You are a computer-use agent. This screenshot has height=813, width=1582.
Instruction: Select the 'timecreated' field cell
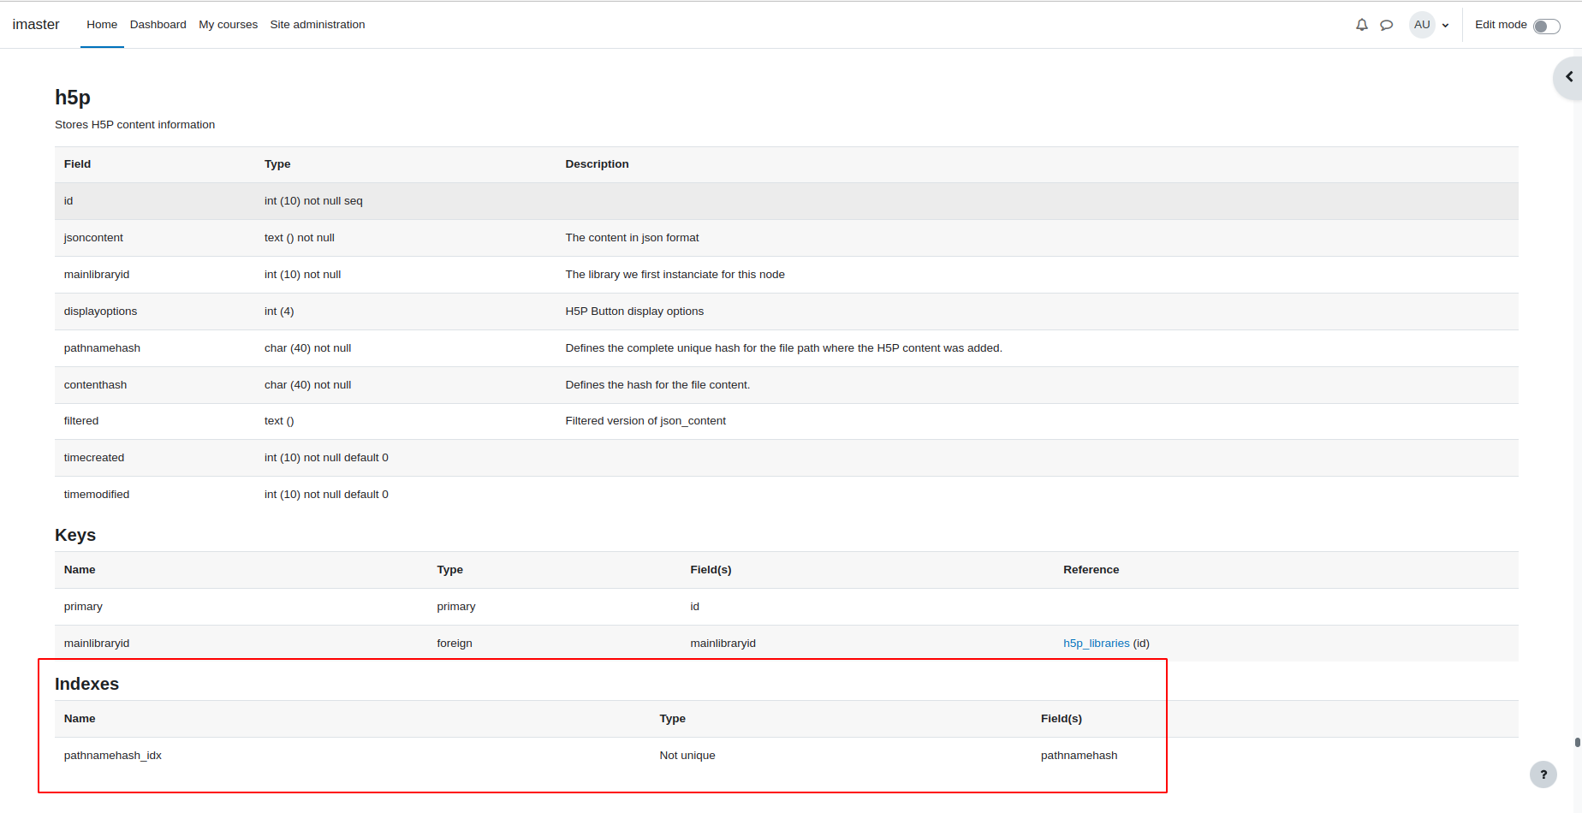(94, 458)
